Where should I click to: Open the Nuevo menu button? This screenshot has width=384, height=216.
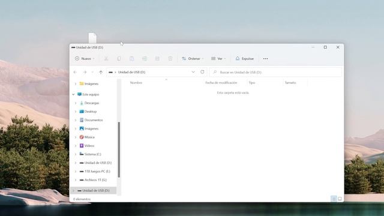click(85, 59)
